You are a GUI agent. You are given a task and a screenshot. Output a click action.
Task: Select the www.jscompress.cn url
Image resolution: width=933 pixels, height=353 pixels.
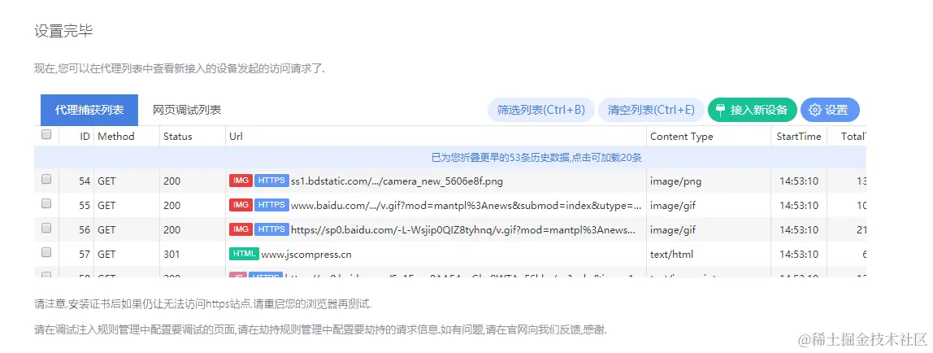[306, 255]
